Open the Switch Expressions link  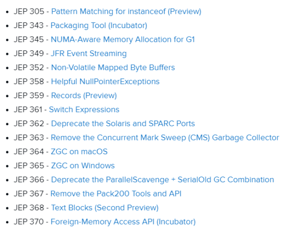(x=84, y=109)
